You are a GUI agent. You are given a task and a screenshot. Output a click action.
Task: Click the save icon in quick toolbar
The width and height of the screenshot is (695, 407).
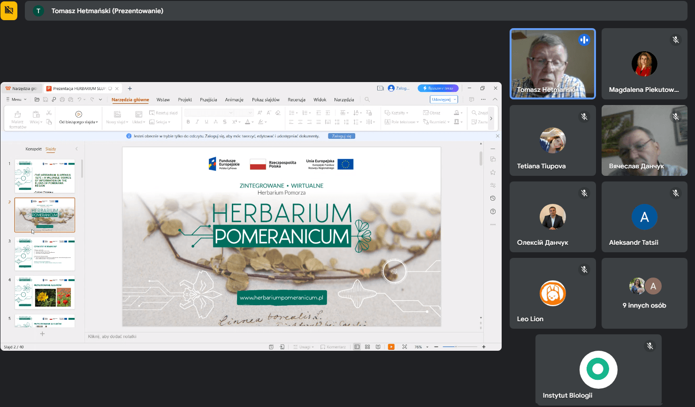46,99
